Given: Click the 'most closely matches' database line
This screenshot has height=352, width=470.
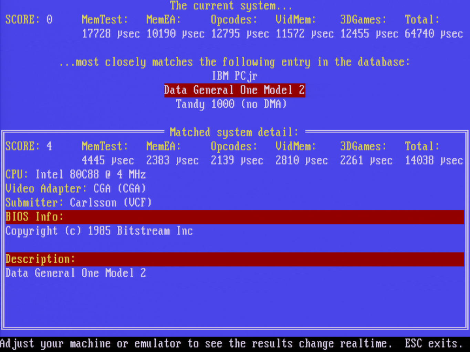Looking at the screenshot, I should click(234, 62).
